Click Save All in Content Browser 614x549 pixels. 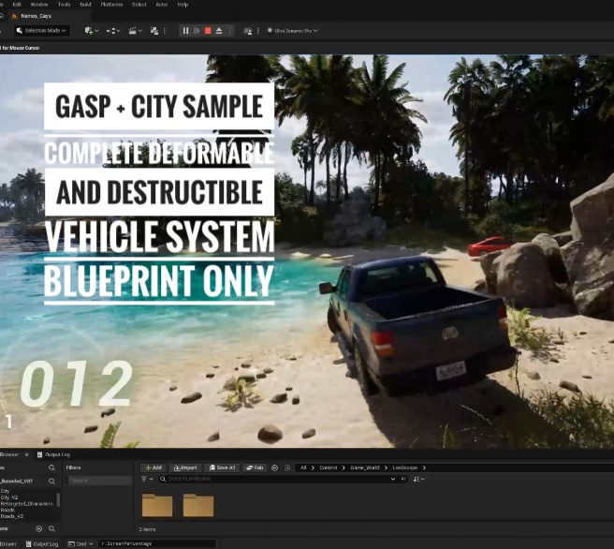click(222, 467)
